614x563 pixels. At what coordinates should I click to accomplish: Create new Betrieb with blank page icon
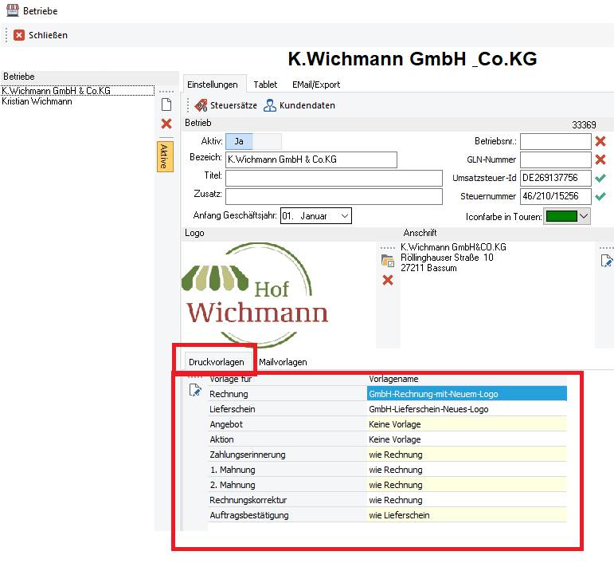(166, 104)
